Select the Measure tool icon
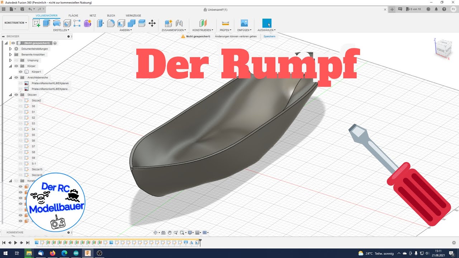This screenshot has height=258, width=459. pos(226,23)
